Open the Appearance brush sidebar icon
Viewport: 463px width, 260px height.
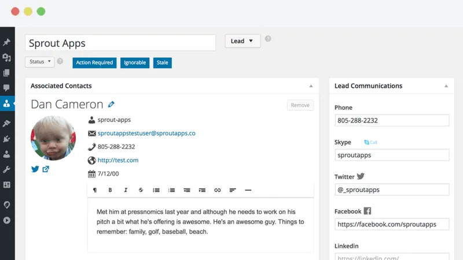pos(6,123)
